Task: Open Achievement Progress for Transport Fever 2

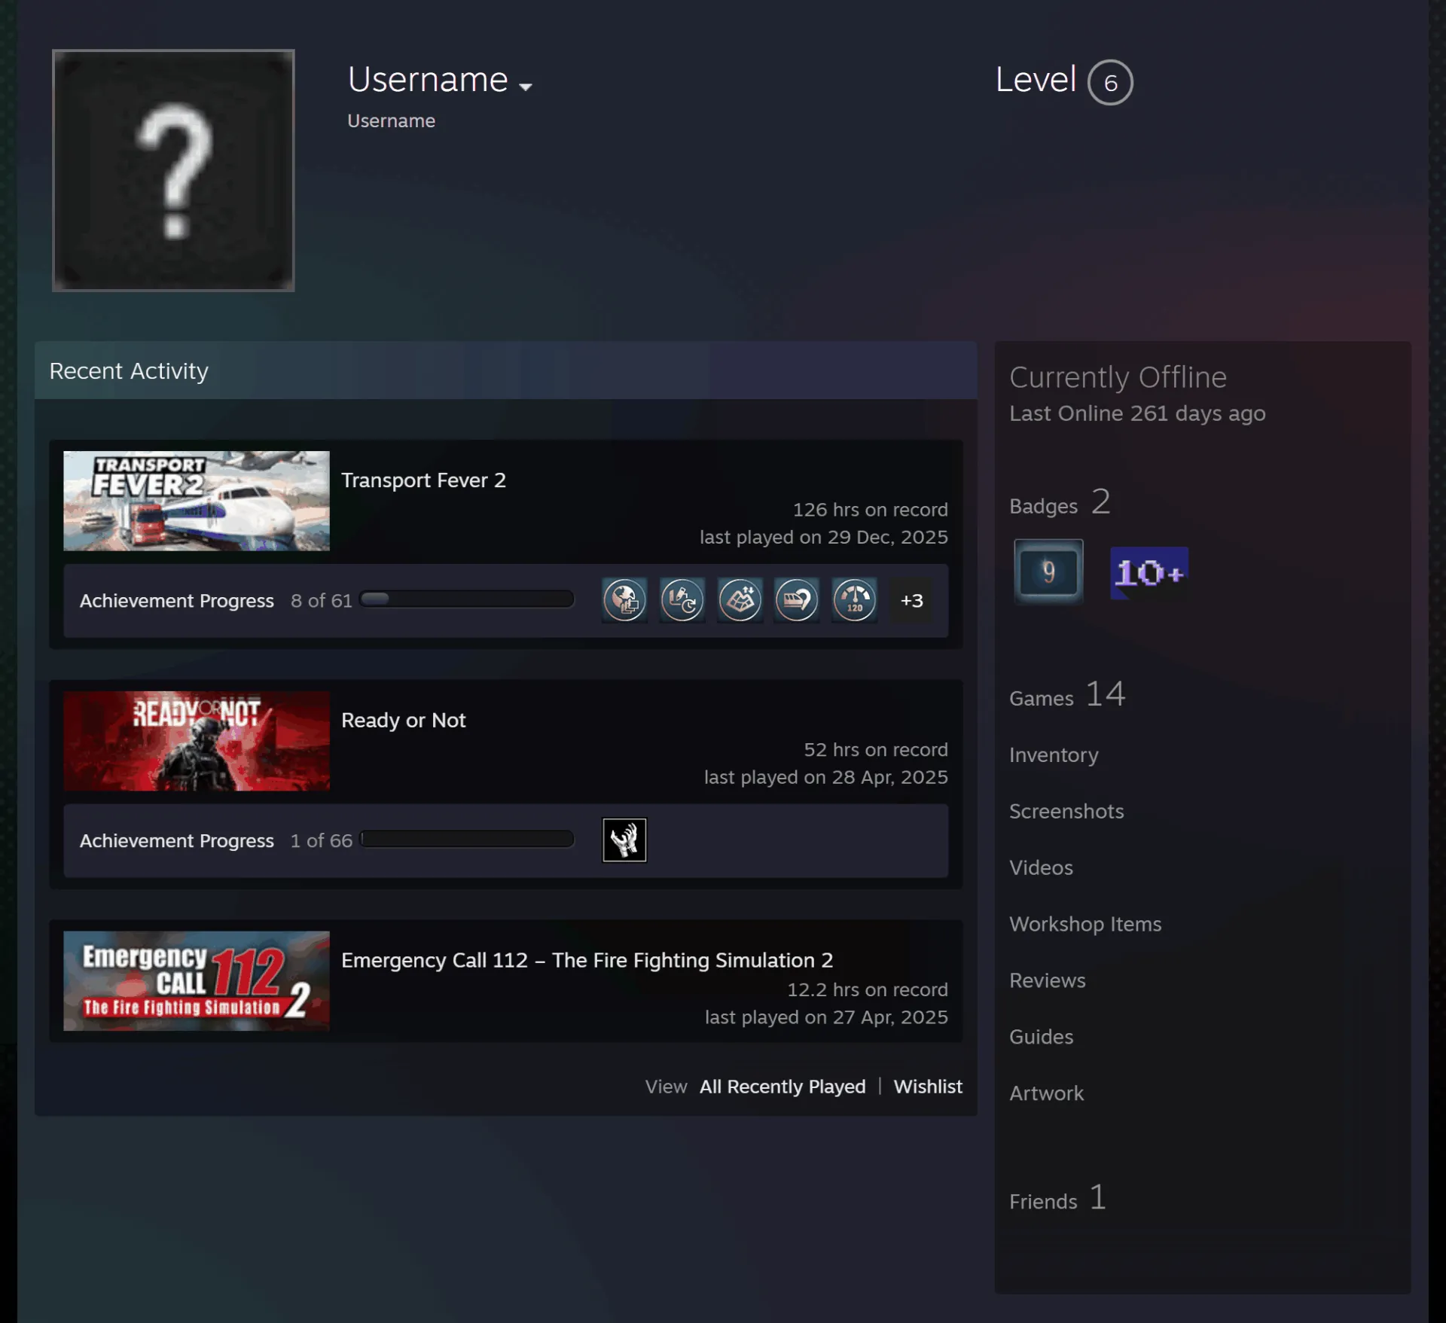Action: [x=177, y=601]
